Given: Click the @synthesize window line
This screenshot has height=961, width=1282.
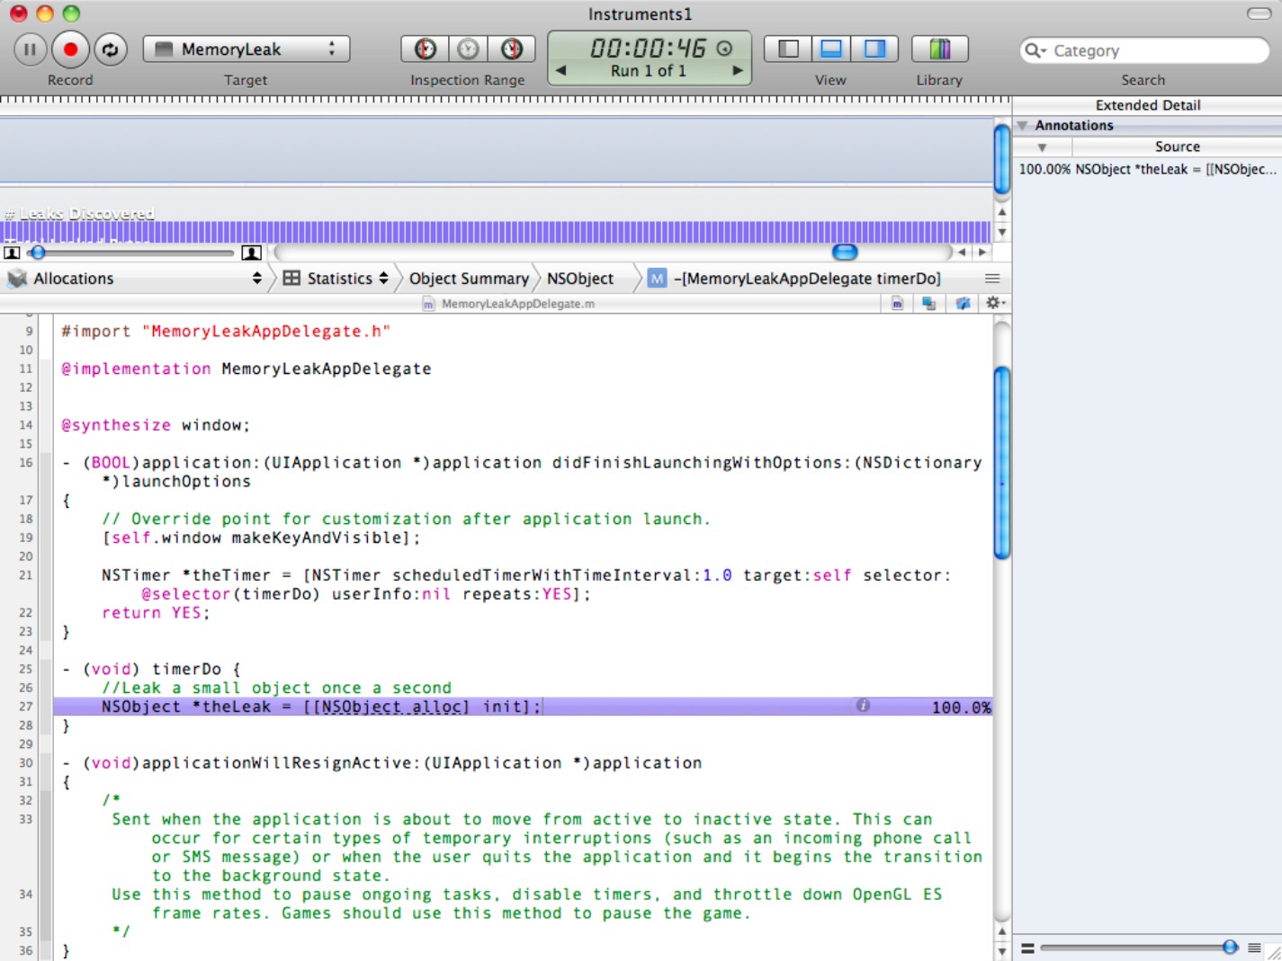Looking at the screenshot, I should pos(155,425).
